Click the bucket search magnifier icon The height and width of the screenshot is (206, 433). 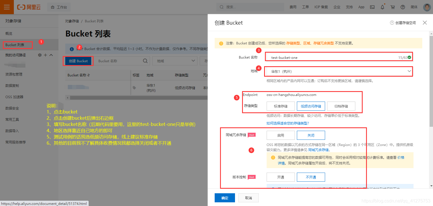point(145,61)
